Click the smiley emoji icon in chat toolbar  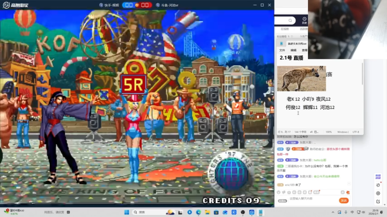(279, 192)
